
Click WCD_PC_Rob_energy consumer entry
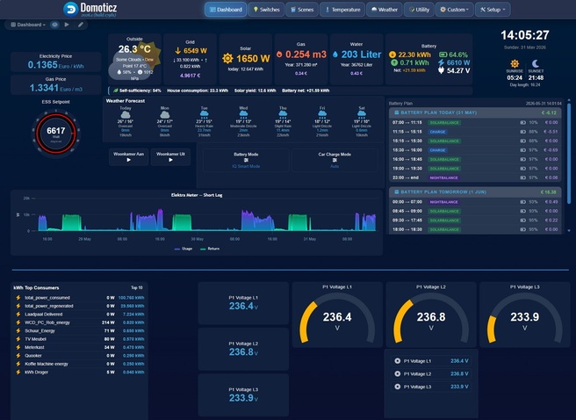pos(79,322)
